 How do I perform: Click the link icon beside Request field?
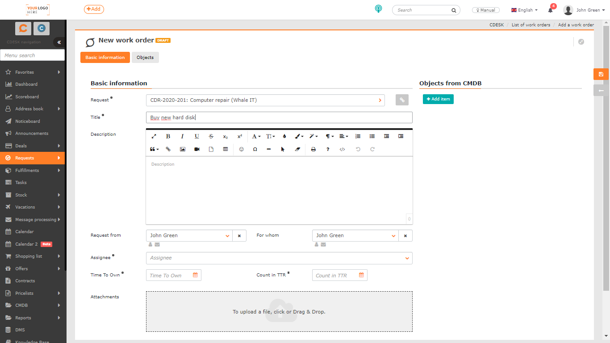[402, 100]
